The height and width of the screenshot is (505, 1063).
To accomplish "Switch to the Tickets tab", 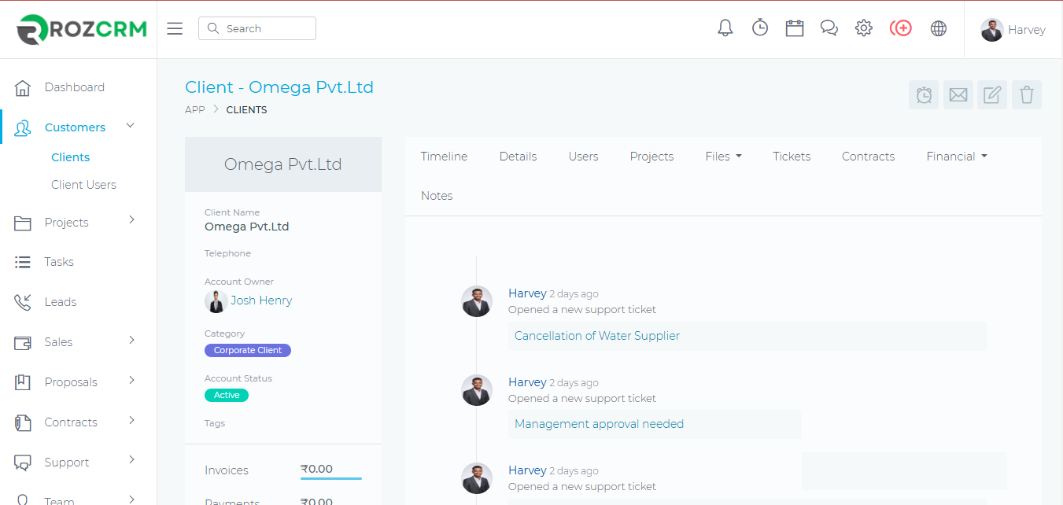I will click(792, 157).
